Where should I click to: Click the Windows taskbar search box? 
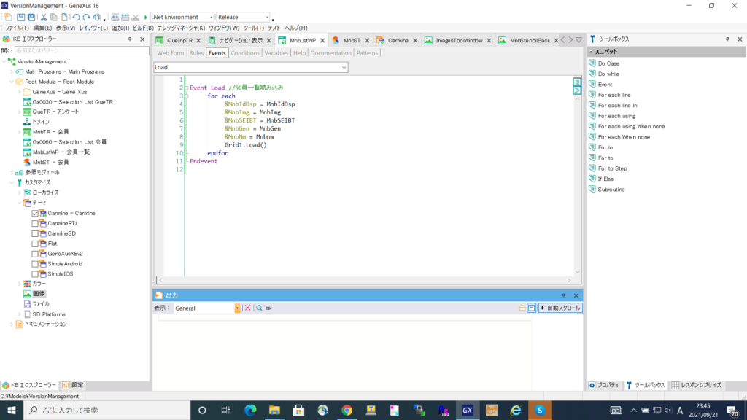pyautogui.click(x=107, y=410)
